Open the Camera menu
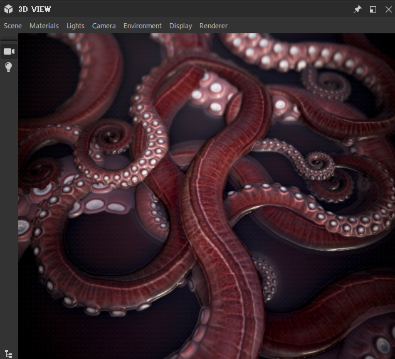This screenshot has height=359, width=395. coord(104,26)
